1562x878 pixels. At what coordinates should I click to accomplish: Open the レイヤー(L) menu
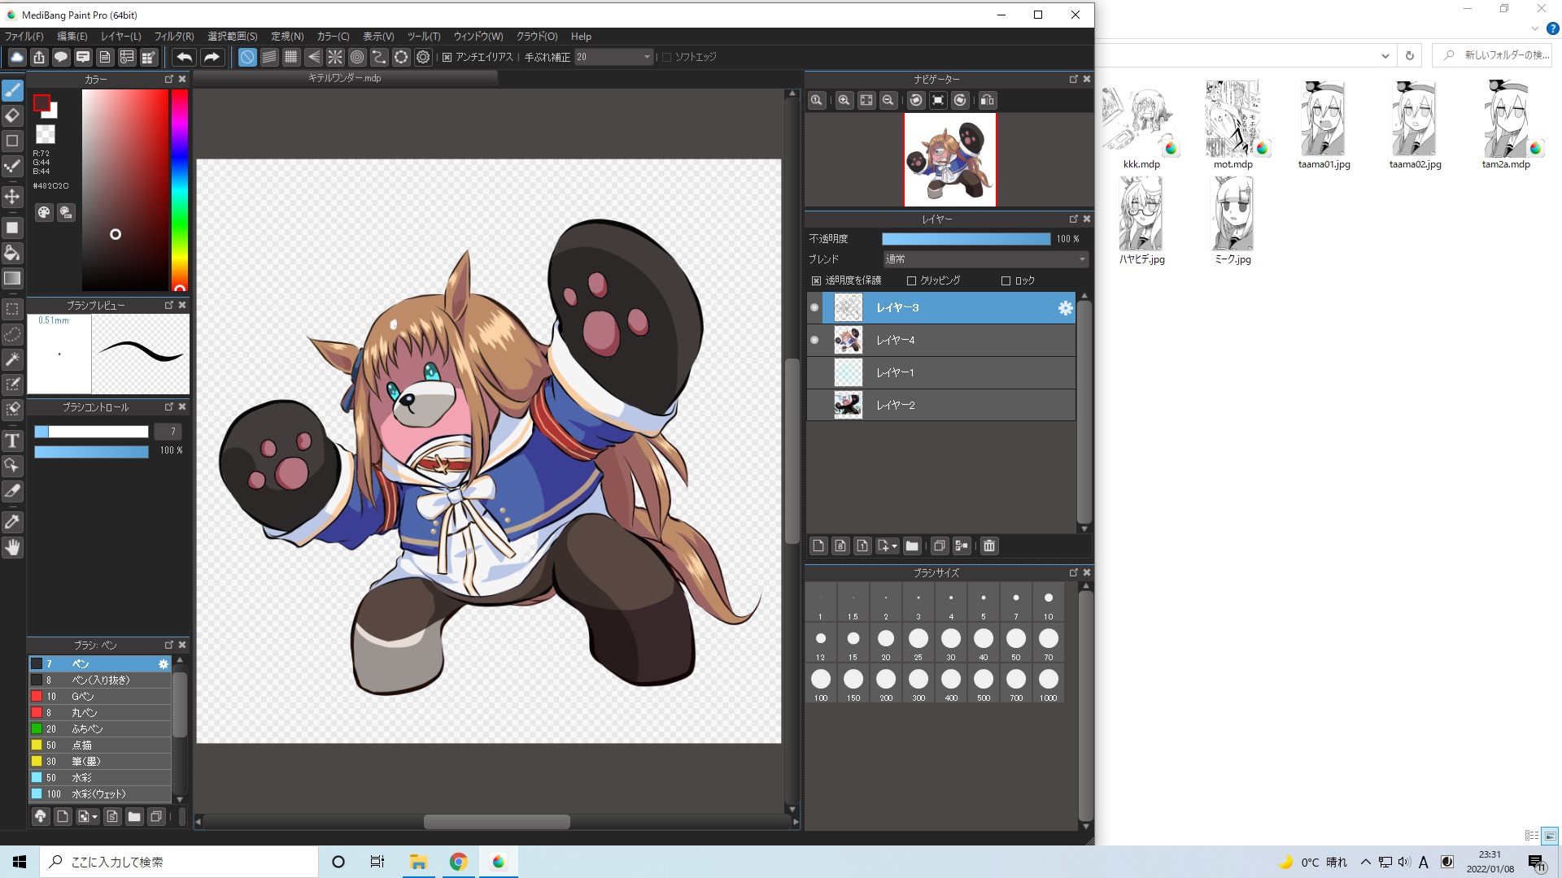(120, 37)
